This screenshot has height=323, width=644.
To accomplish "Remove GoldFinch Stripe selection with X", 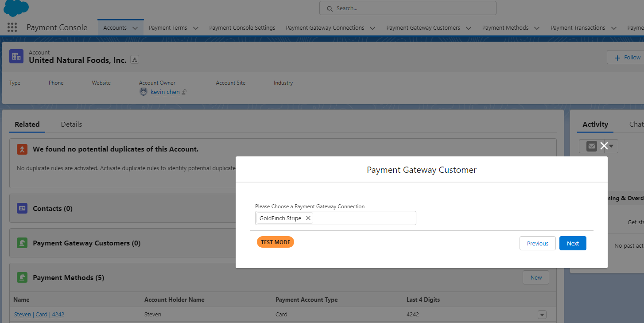I will pos(308,218).
